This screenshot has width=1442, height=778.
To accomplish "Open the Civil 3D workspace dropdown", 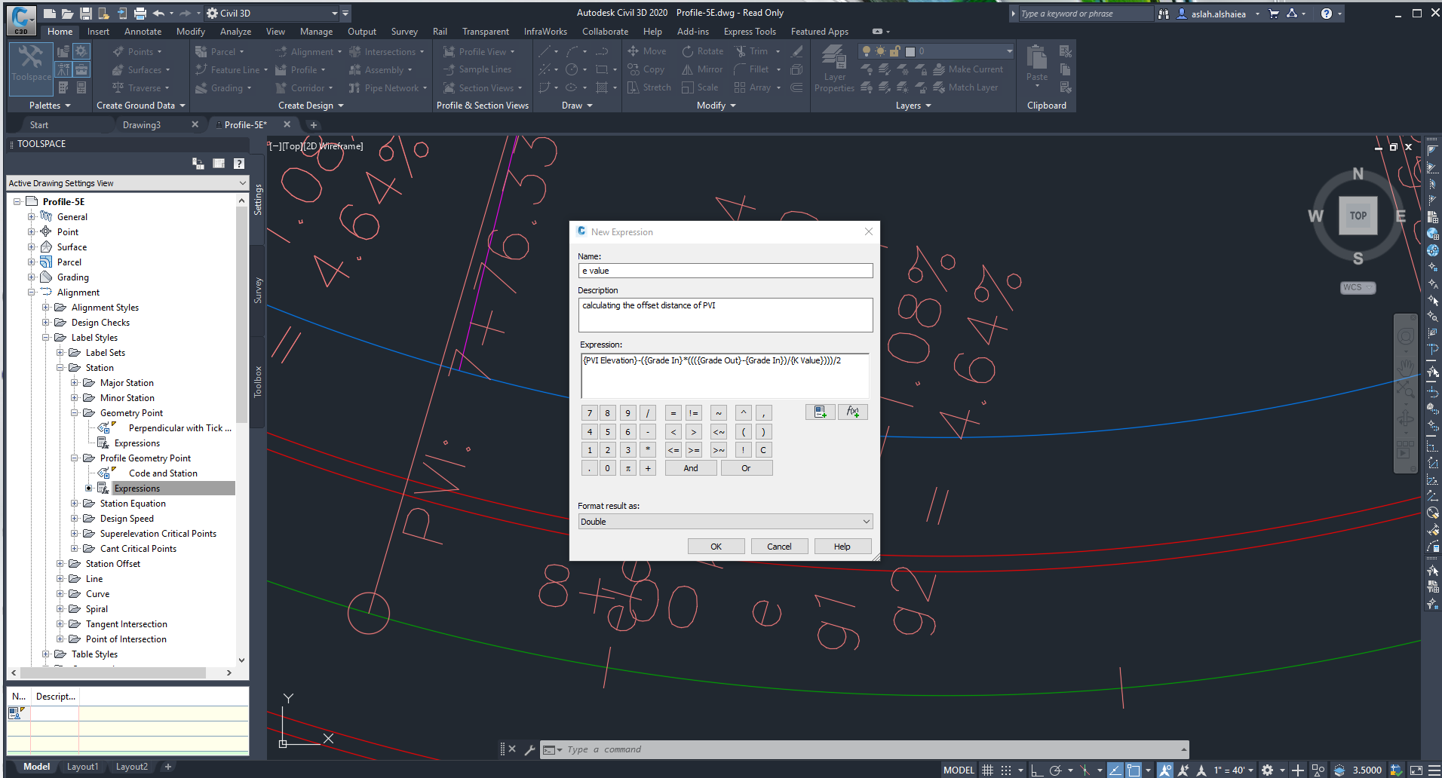I will click(334, 13).
